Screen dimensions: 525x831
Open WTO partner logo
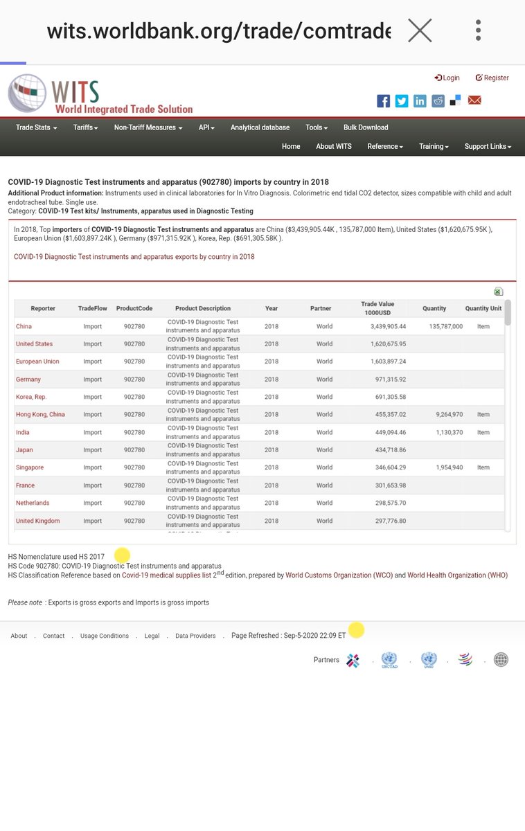click(x=465, y=660)
